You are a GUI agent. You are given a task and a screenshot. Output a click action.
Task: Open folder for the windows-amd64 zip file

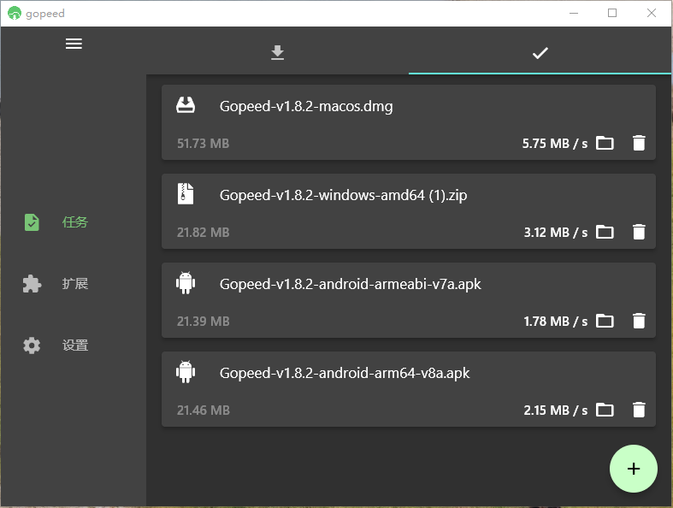click(605, 232)
